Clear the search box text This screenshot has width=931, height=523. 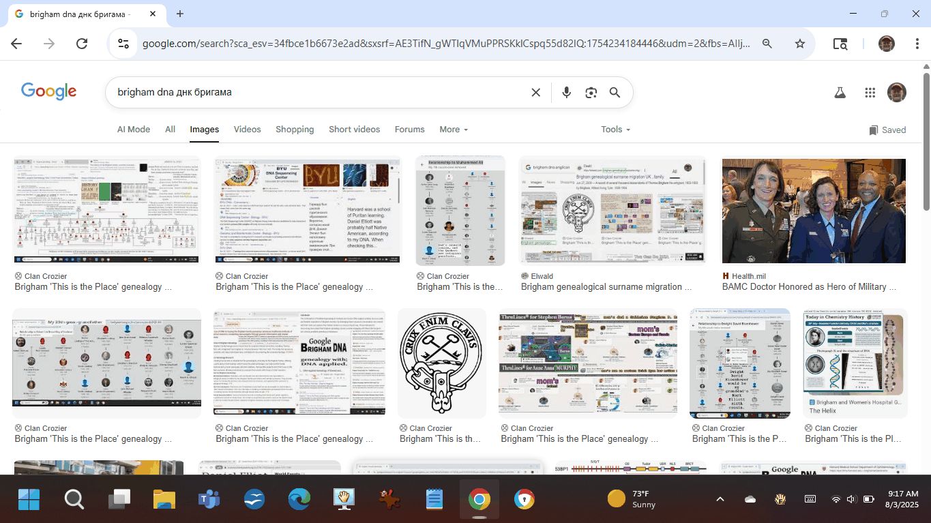pyautogui.click(x=536, y=93)
